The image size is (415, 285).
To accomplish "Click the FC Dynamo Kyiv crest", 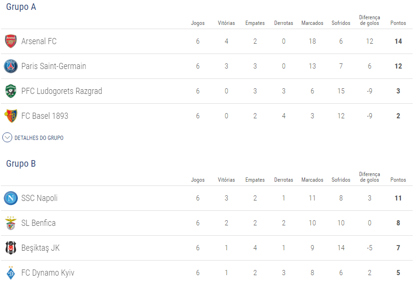I will pos(11,273).
